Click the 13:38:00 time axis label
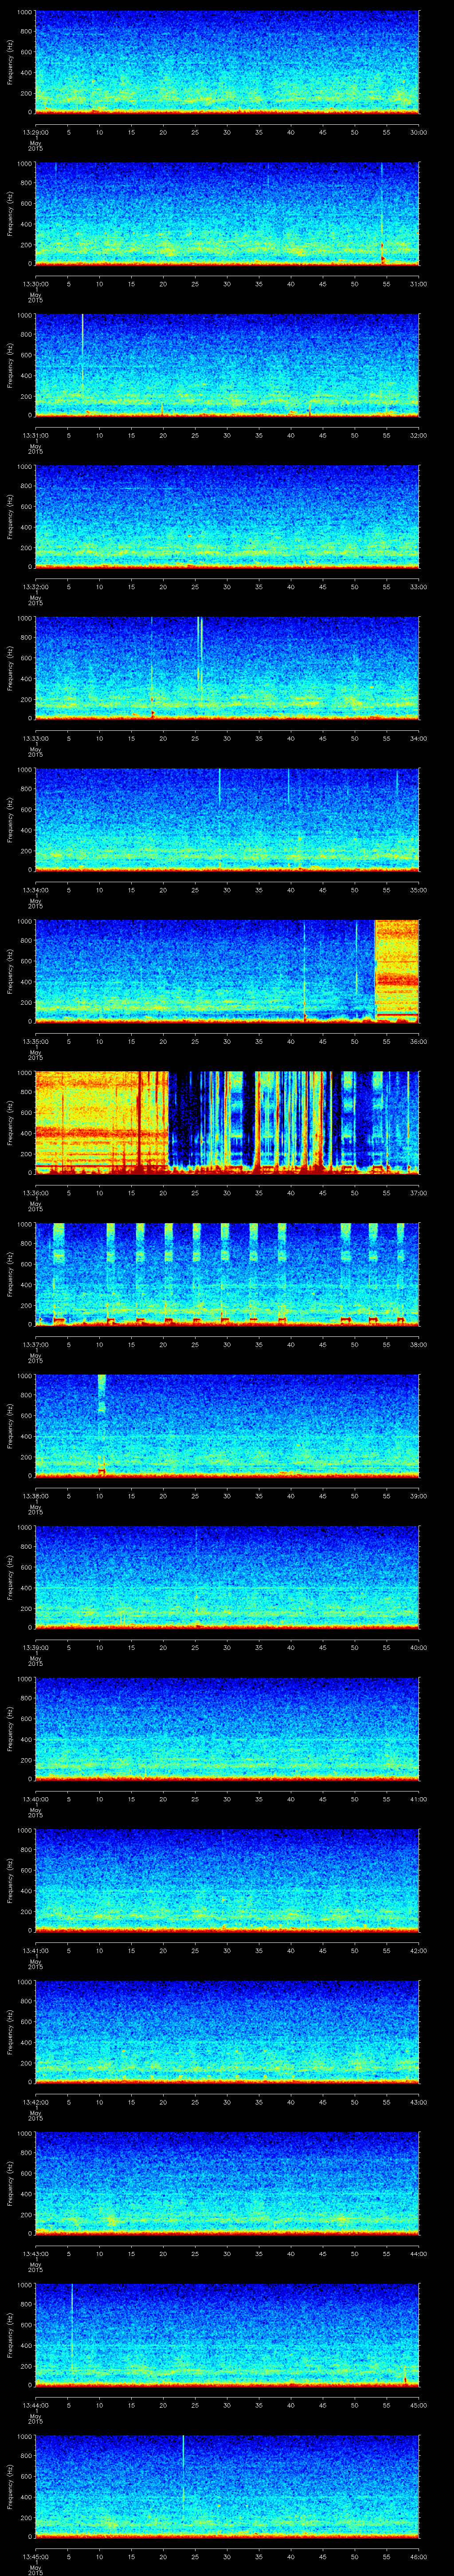The height and width of the screenshot is (2576, 454). (35, 1495)
